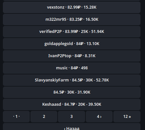
Task: Advance to page 4 with arrow
Action: coord(99,117)
